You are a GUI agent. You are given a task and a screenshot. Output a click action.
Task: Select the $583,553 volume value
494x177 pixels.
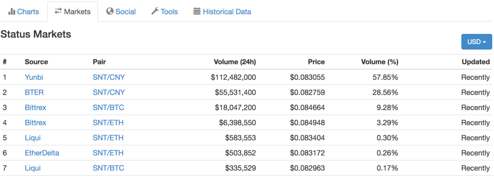tap(240, 138)
